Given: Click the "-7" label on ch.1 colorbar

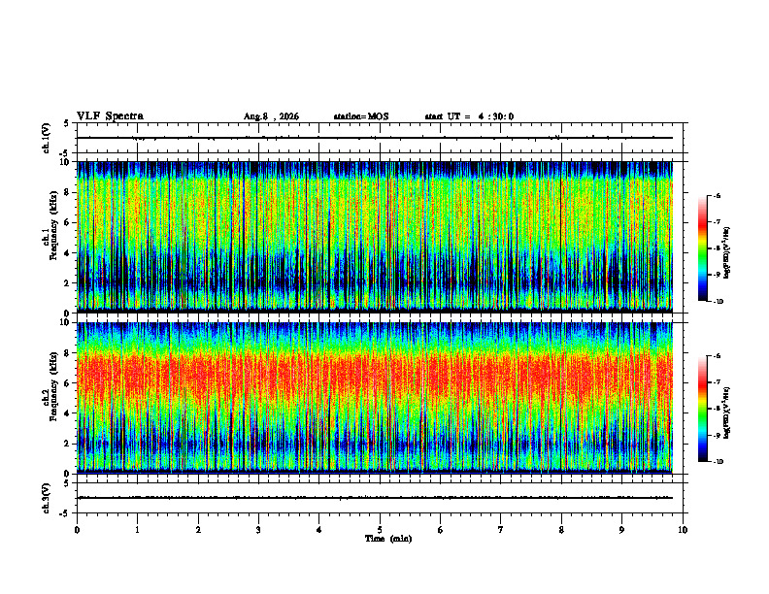Looking at the screenshot, I should (x=717, y=222).
